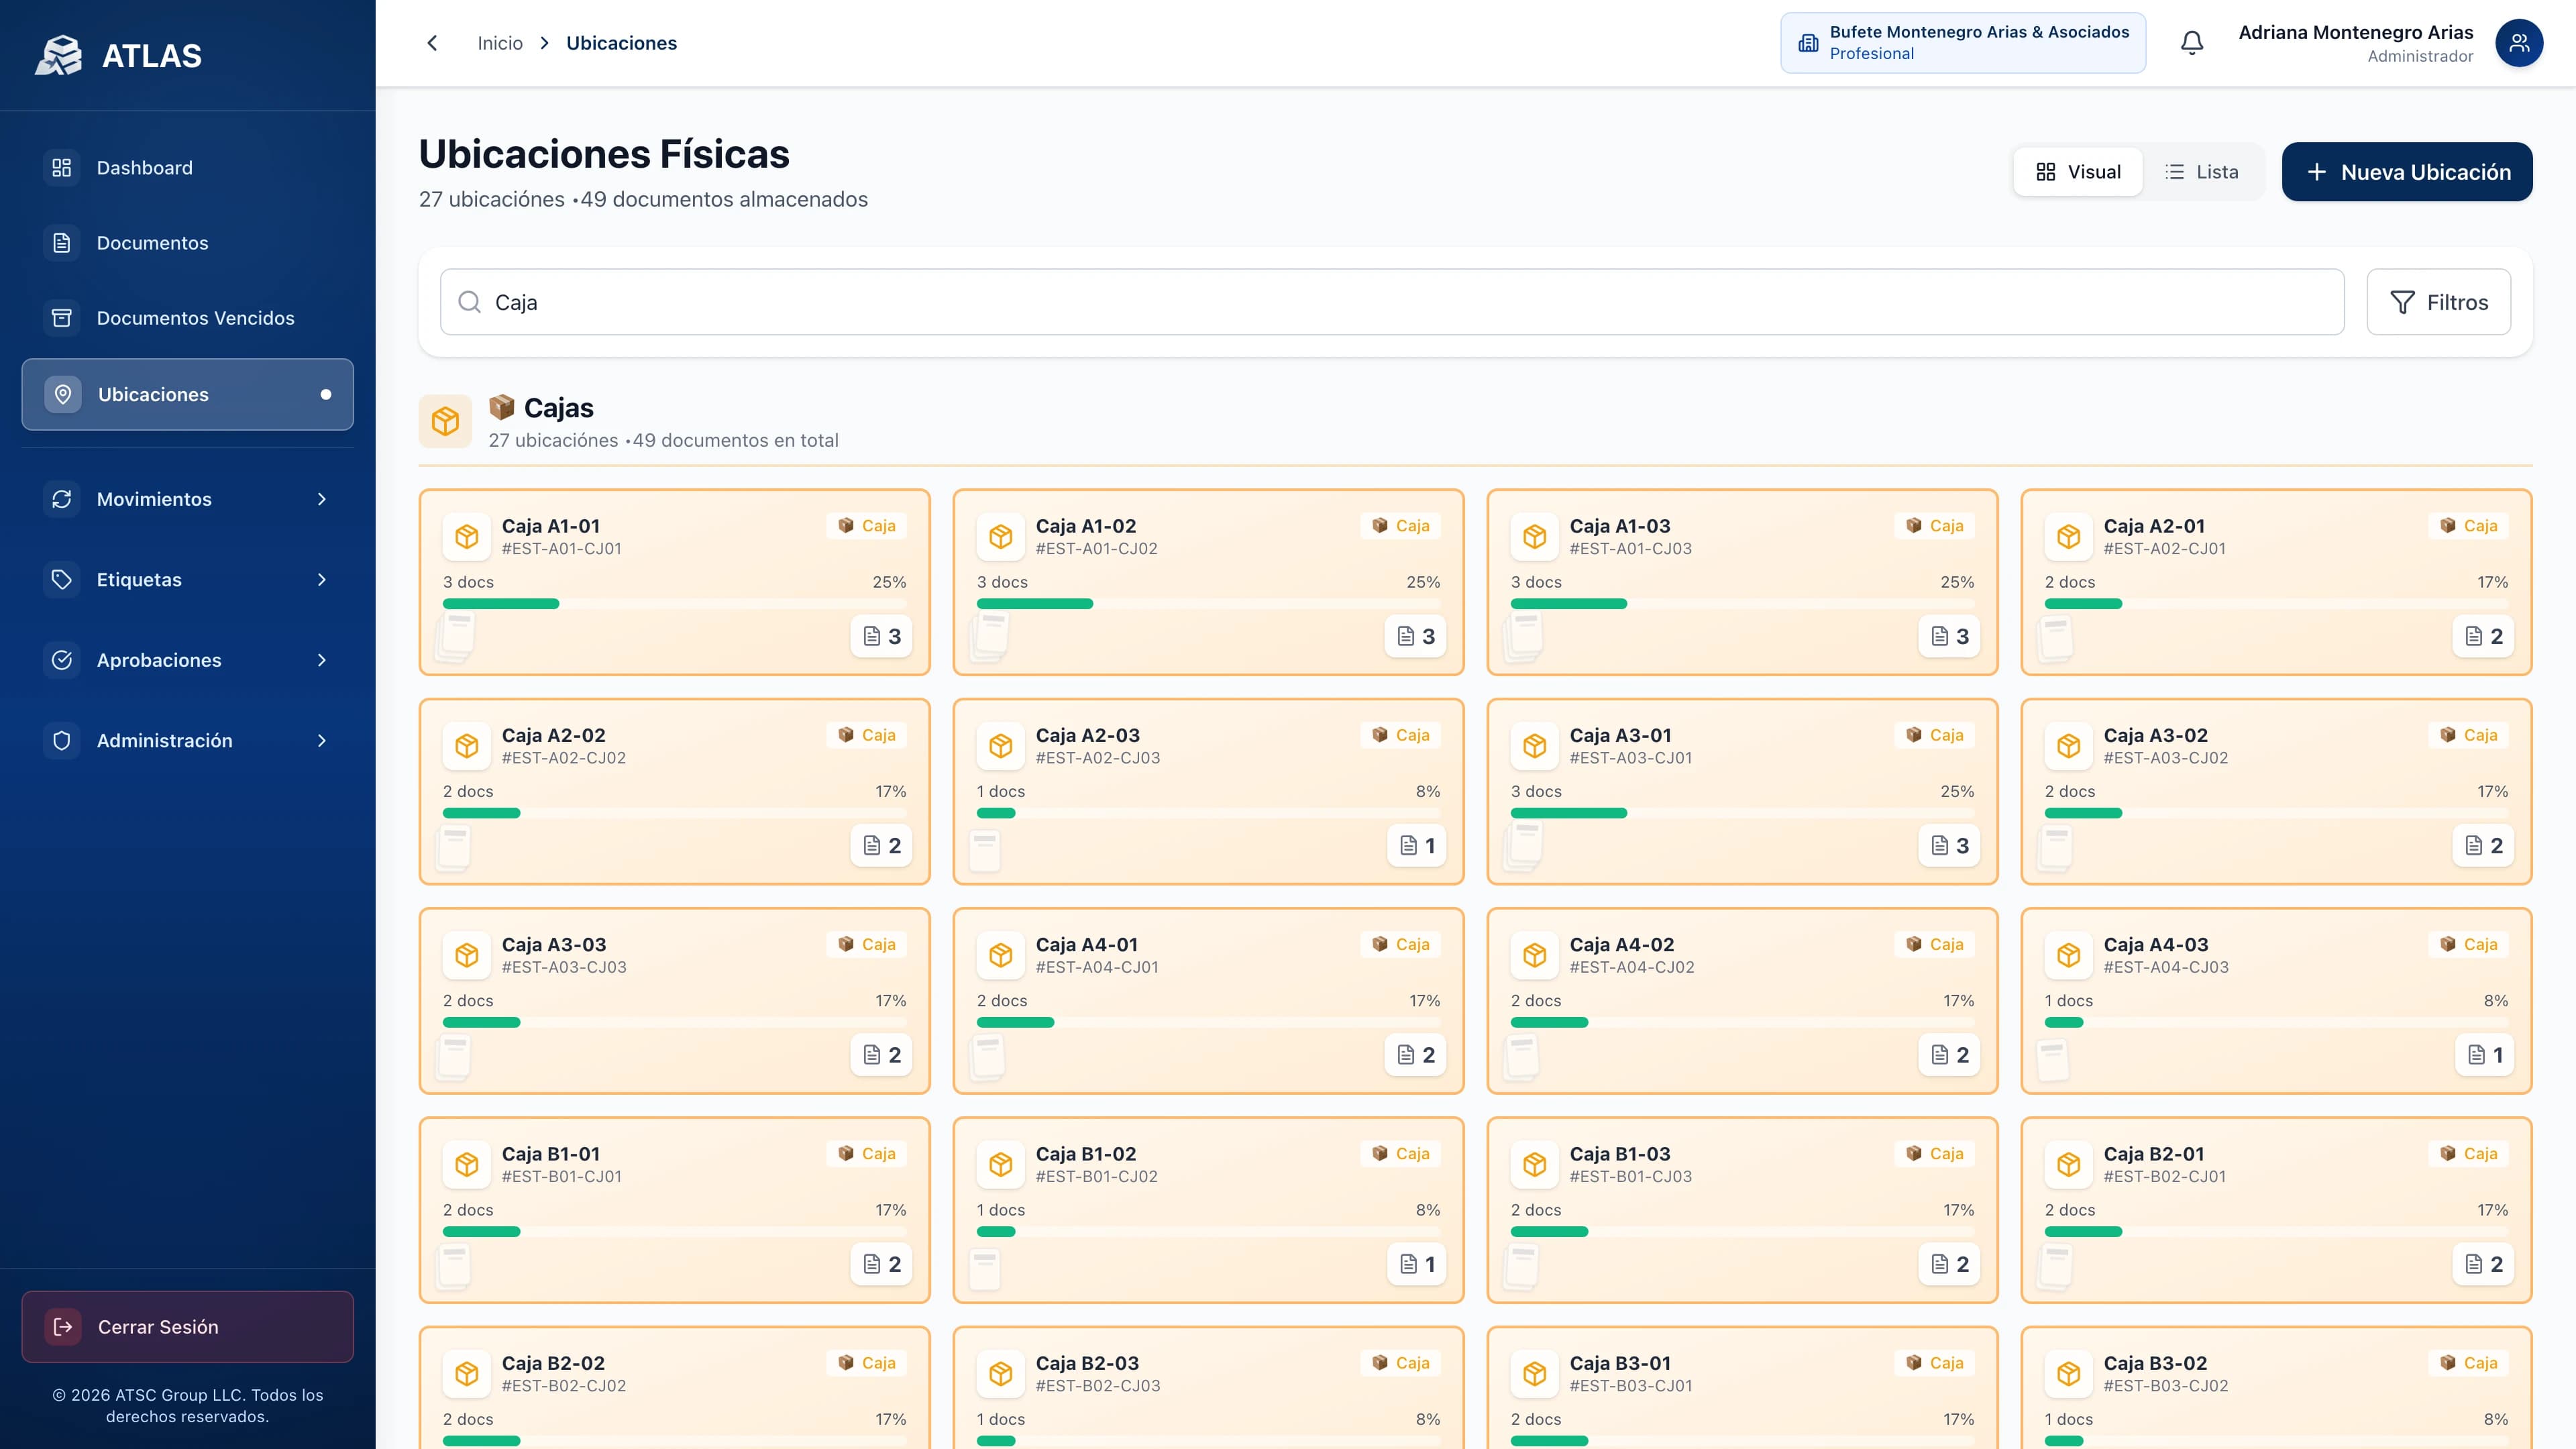Open the Caja A4-03 card
Screen dimensions: 2576x1449
pyautogui.click(x=2276, y=1001)
